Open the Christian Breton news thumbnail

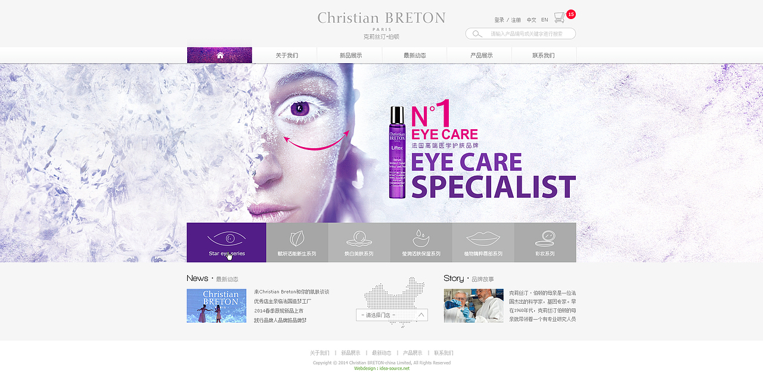[216, 306]
